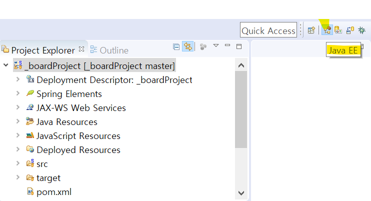The width and height of the screenshot is (371, 201).
Task: Switch to the Outline tab
Action: tap(109, 50)
